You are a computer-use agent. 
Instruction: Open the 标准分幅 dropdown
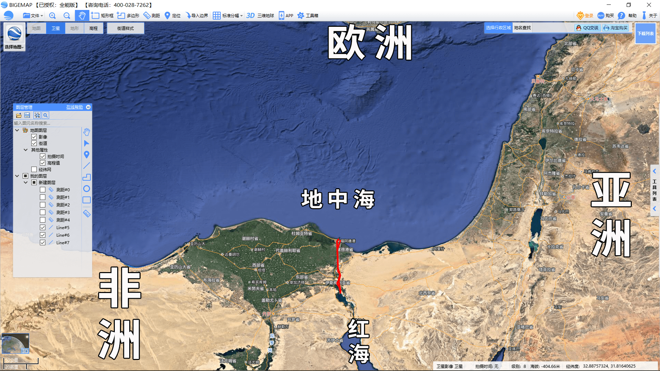[x=228, y=15]
